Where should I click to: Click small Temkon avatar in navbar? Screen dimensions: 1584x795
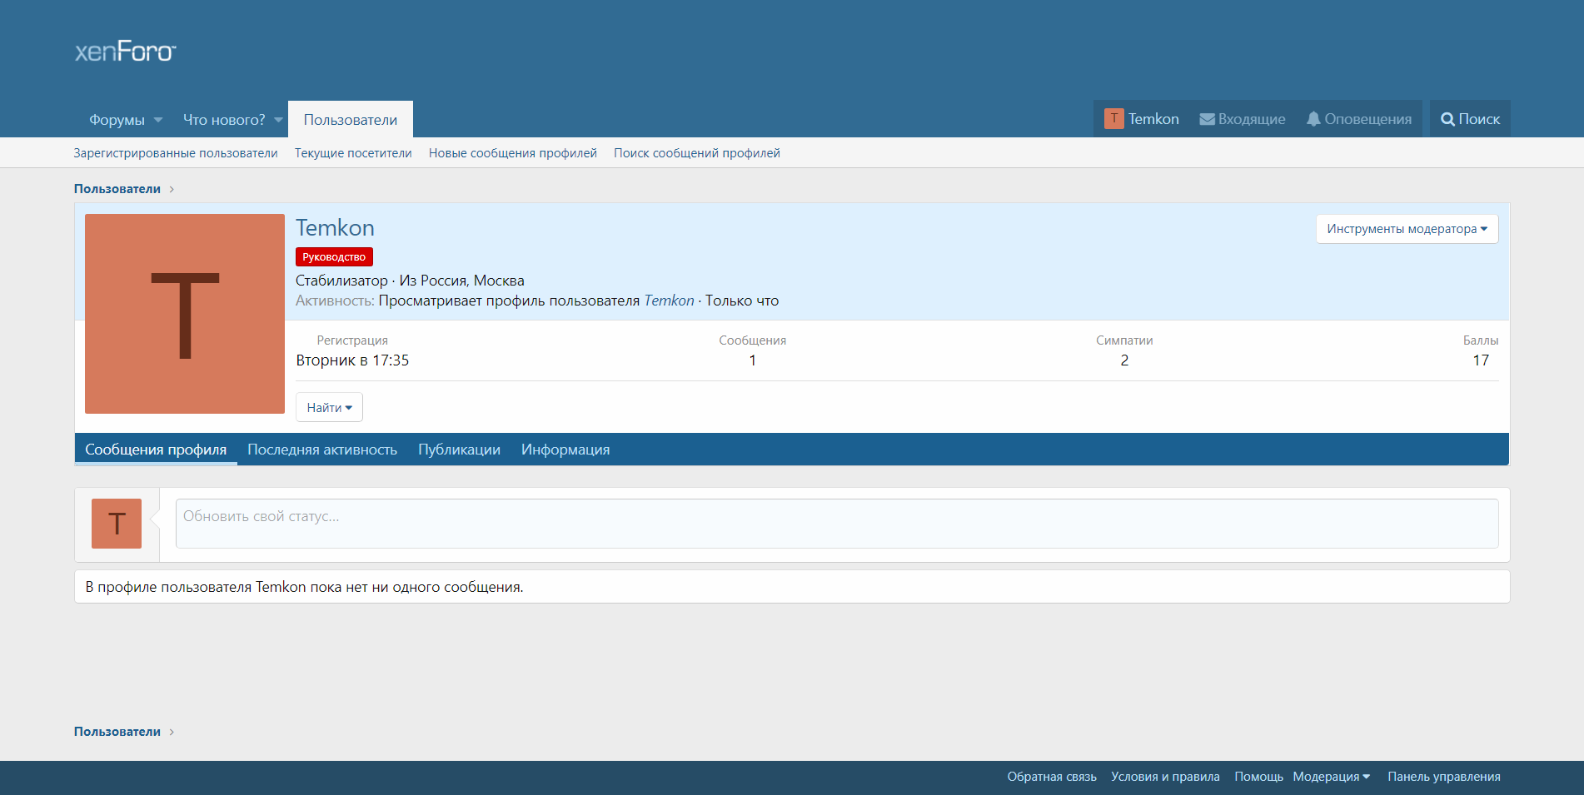click(x=1113, y=119)
